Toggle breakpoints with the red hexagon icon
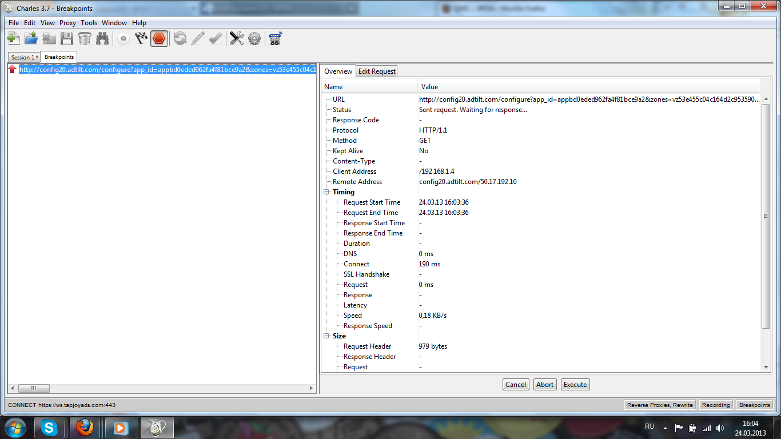This screenshot has height=439, width=781. point(159,38)
